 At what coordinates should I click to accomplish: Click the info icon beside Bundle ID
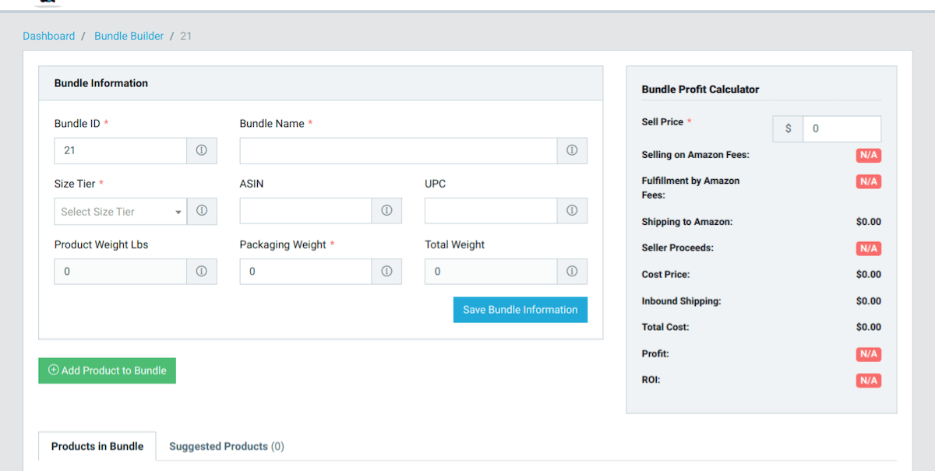coord(201,150)
